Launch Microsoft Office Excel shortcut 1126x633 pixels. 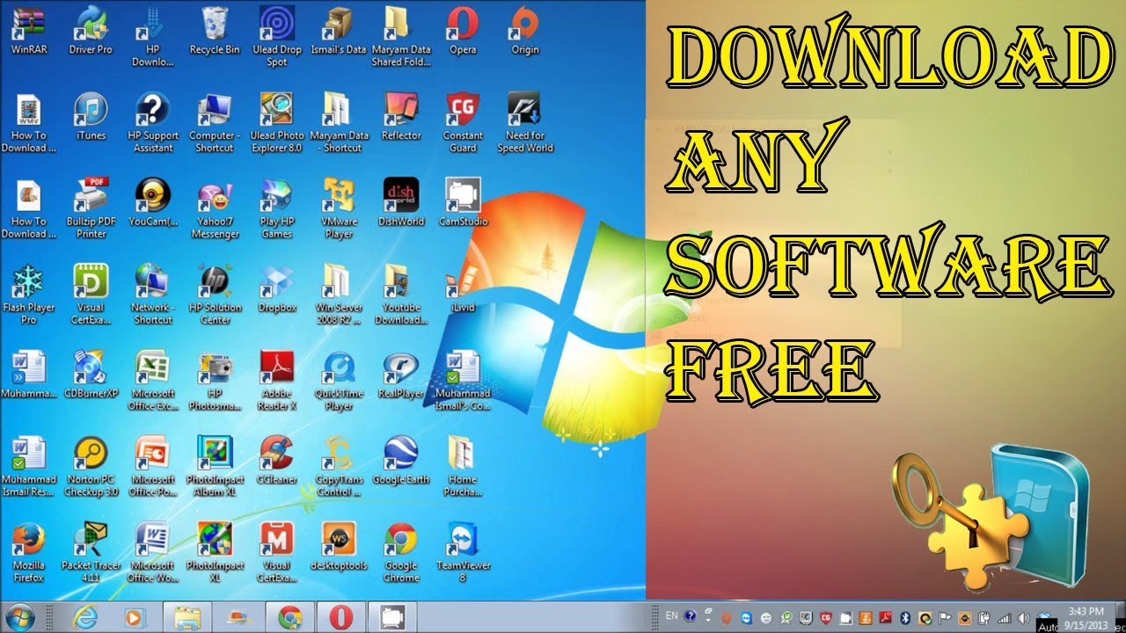[x=153, y=381]
